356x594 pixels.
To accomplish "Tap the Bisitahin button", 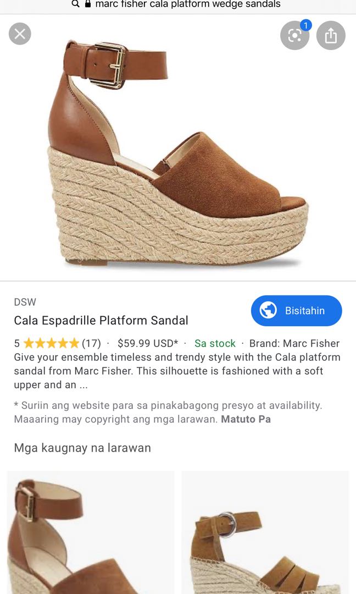I will 296,310.
